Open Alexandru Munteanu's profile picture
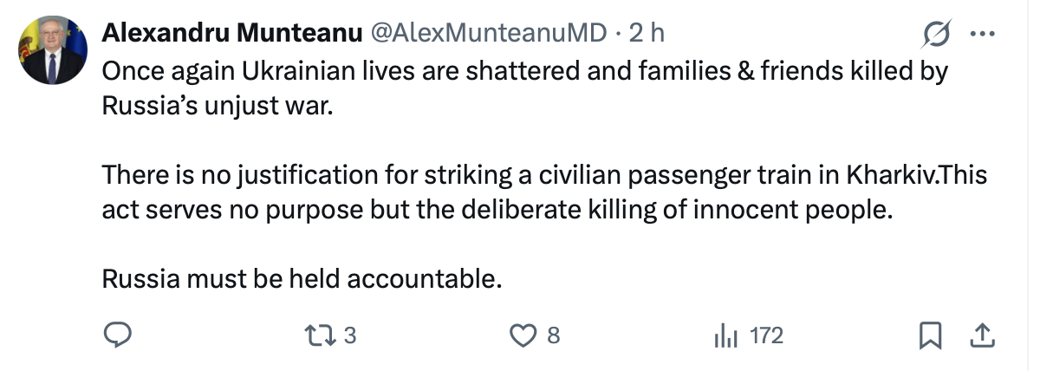Screen dimensions: 1040x371 tap(54, 50)
